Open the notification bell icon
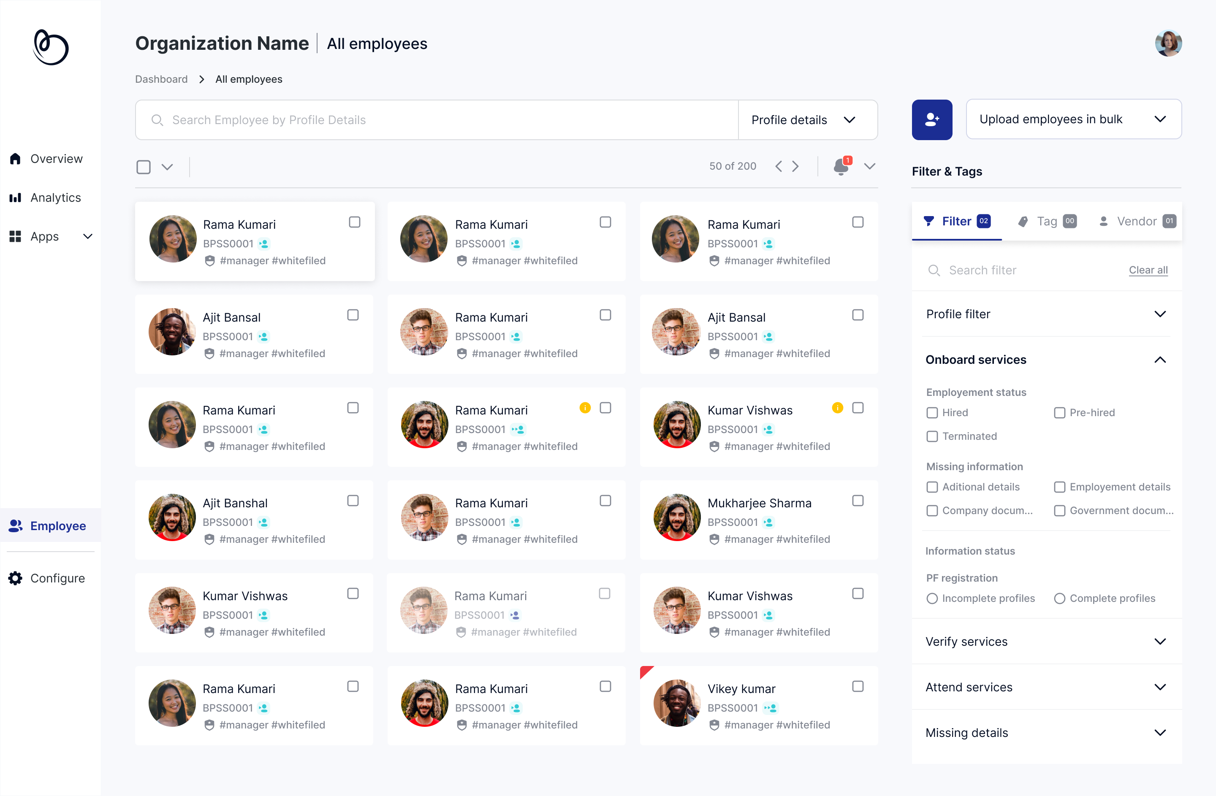The height and width of the screenshot is (796, 1216). [x=841, y=166]
